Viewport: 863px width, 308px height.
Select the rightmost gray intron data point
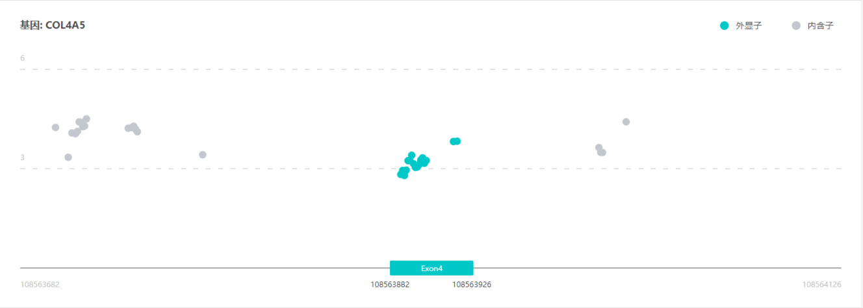tap(626, 122)
